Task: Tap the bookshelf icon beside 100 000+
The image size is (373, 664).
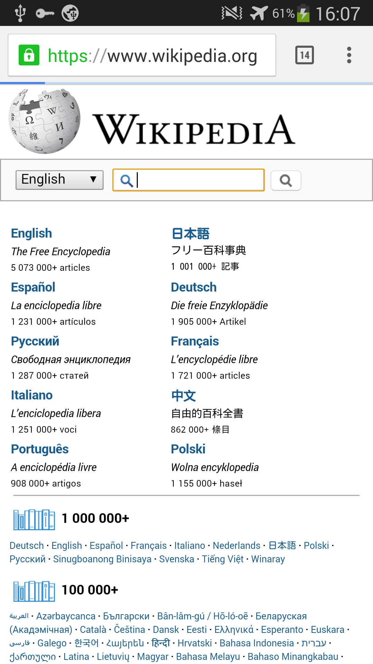Action: pyautogui.click(x=34, y=591)
